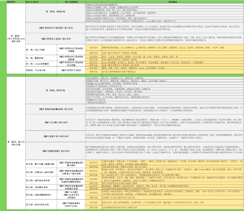Select the 第二周:数据结构 cell

pos(41,58)
